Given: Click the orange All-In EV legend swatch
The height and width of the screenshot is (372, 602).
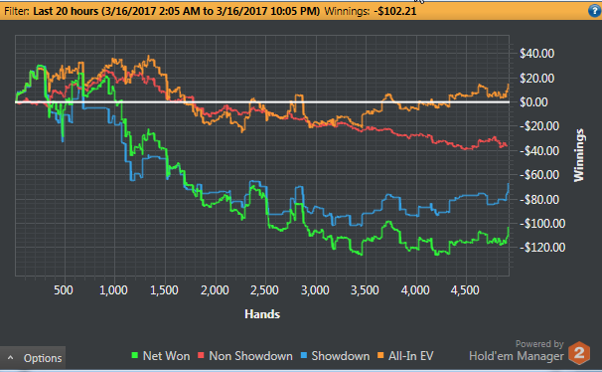Looking at the screenshot, I should [x=380, y=355].
